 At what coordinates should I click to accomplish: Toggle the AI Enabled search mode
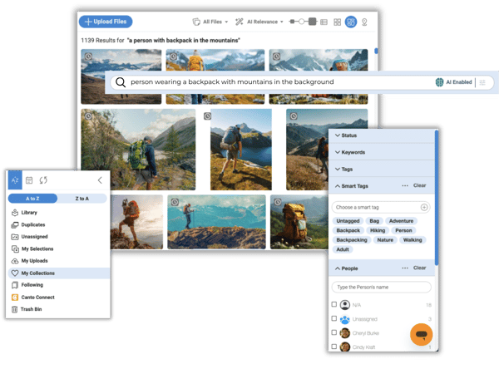(x=452, y=82)
